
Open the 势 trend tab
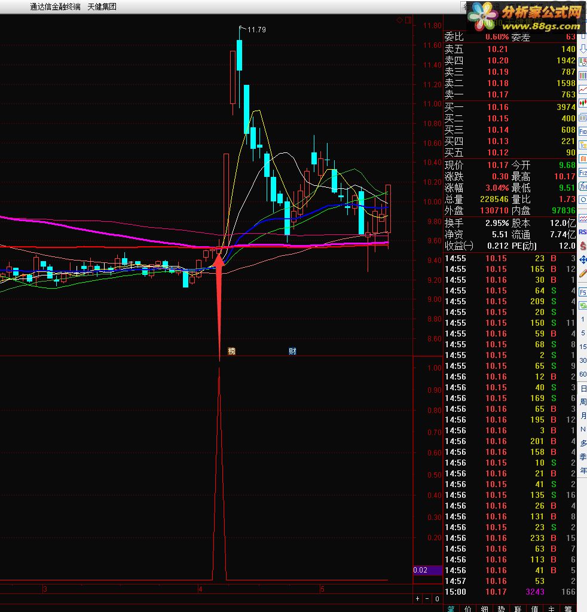pyautogui.click(x=501, y=608)
